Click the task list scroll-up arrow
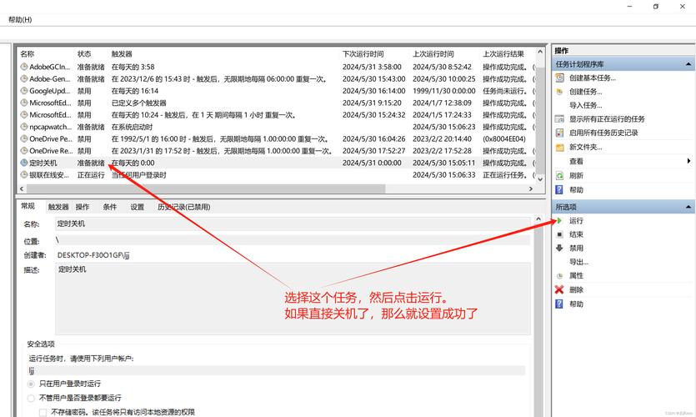This screenshot has height=417, width=696. pyautogui.click(x=540, y=52)
